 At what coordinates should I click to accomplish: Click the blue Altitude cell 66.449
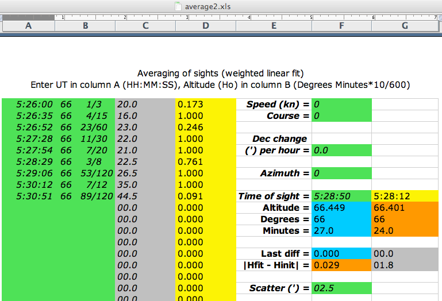341,208
